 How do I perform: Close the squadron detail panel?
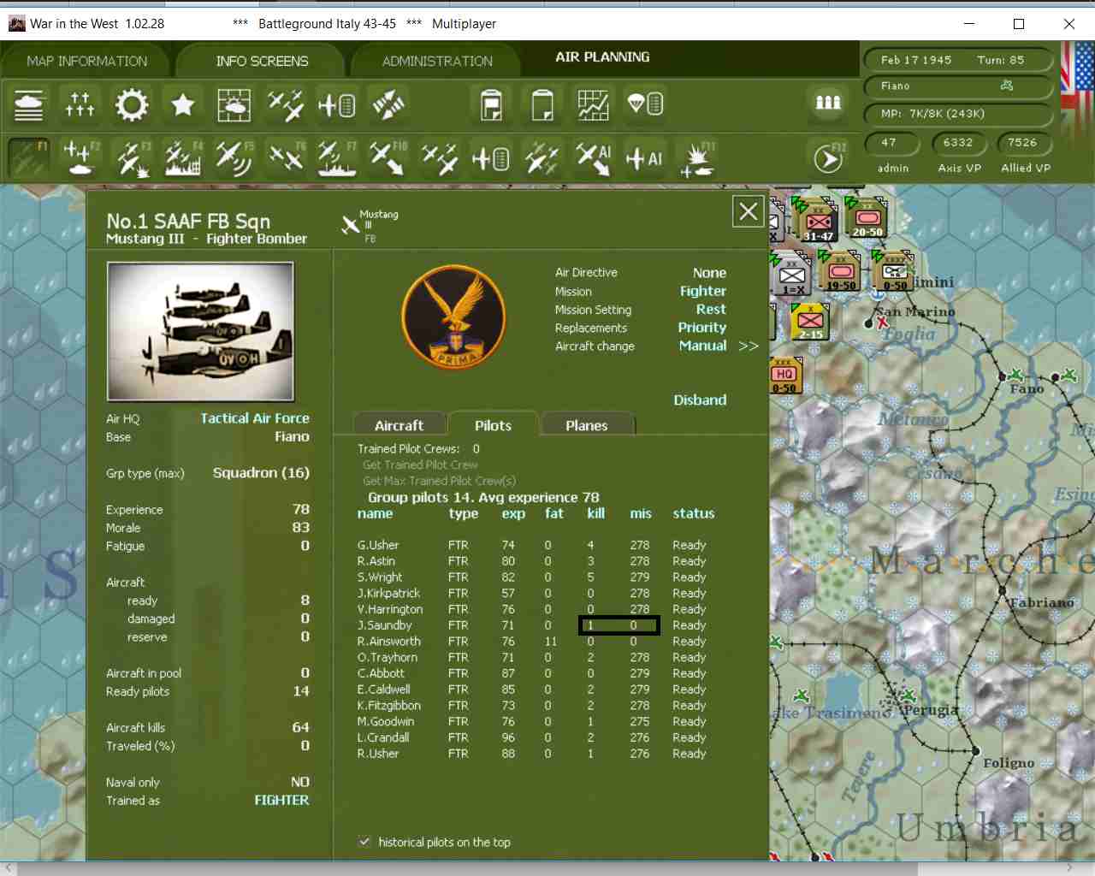tap(749, 211)
